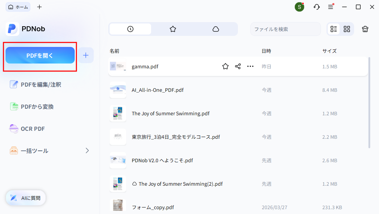Click the PDFから変換 green icon
Screen dimensions: 379x214
point(14,106)
